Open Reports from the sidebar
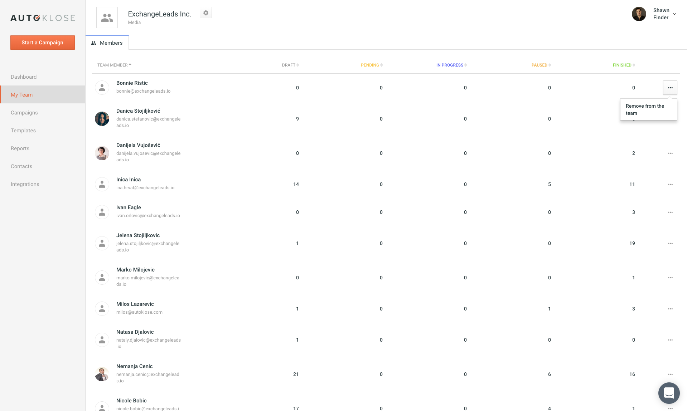This screenshot has height=411, width=687. (x=20, y=148)
